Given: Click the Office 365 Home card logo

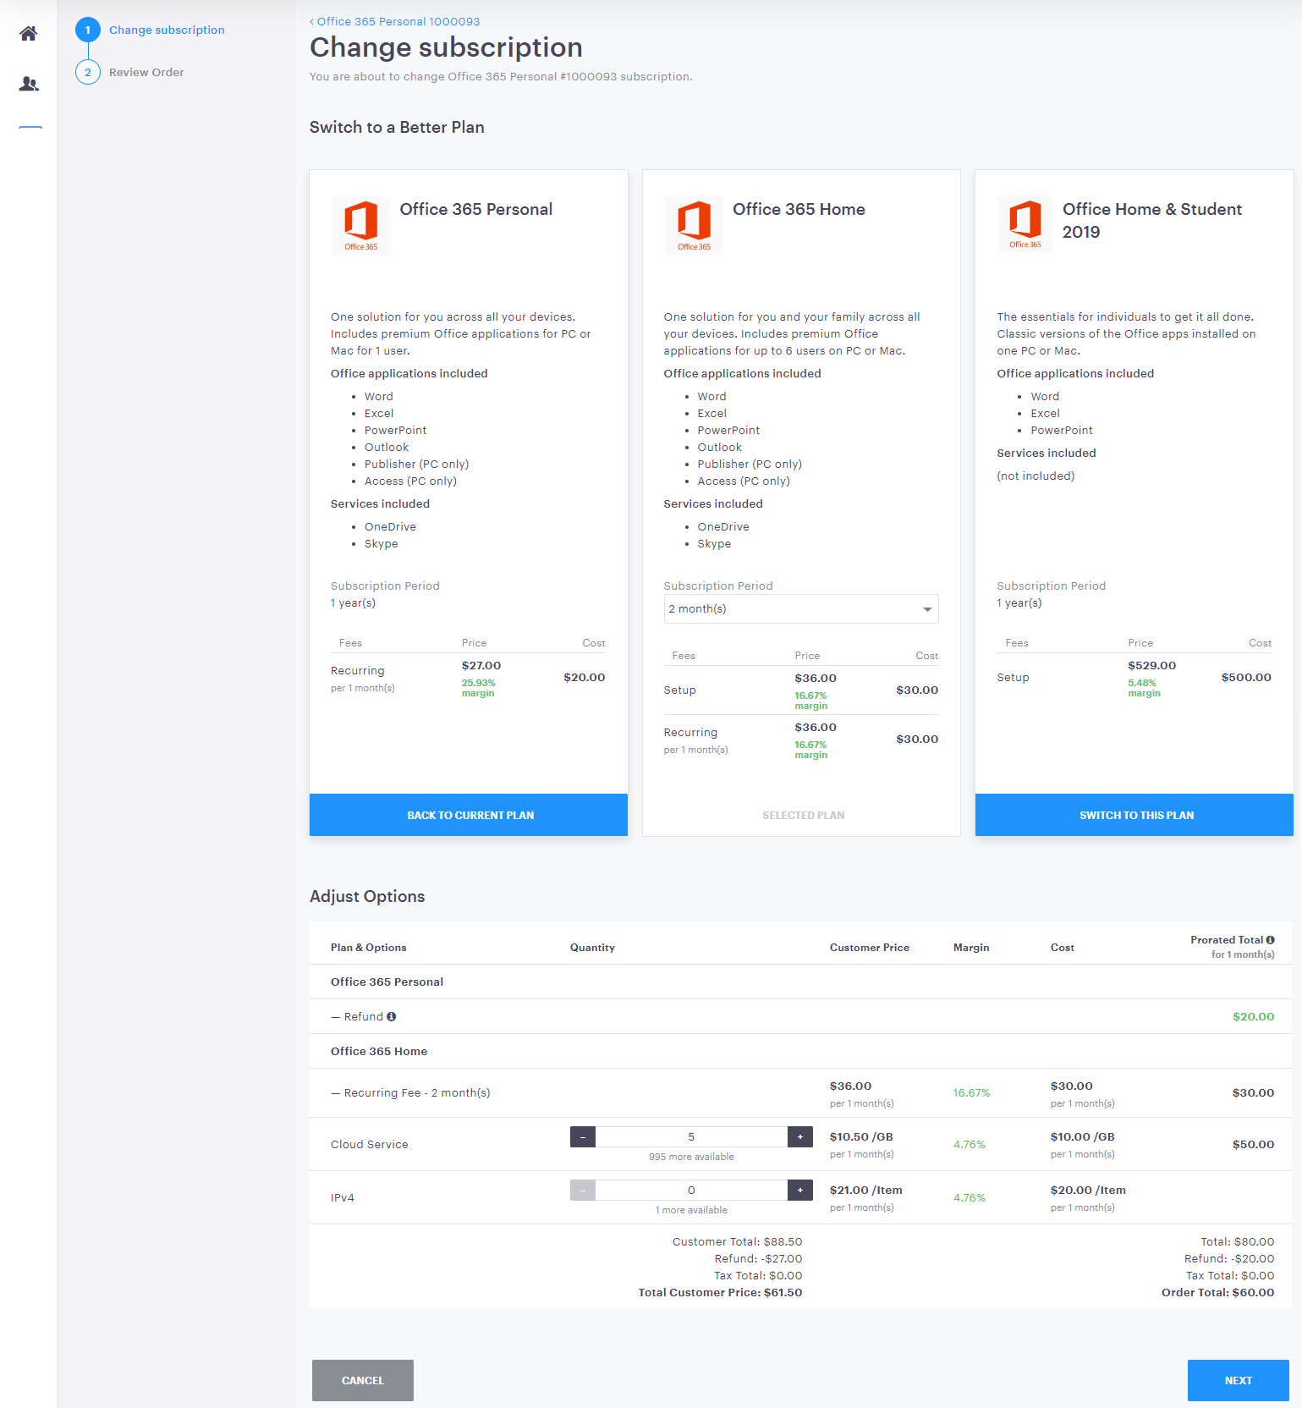Looking at the screenshot, I should pyautogui.click(x=694, y=226).
